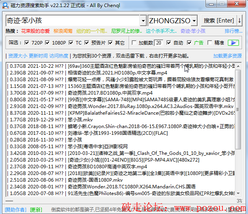Select result 刘德华-笨小孩1993-1998国语精选(2CD)[FLAC]

pyautogui.click(x=121, y=133)
